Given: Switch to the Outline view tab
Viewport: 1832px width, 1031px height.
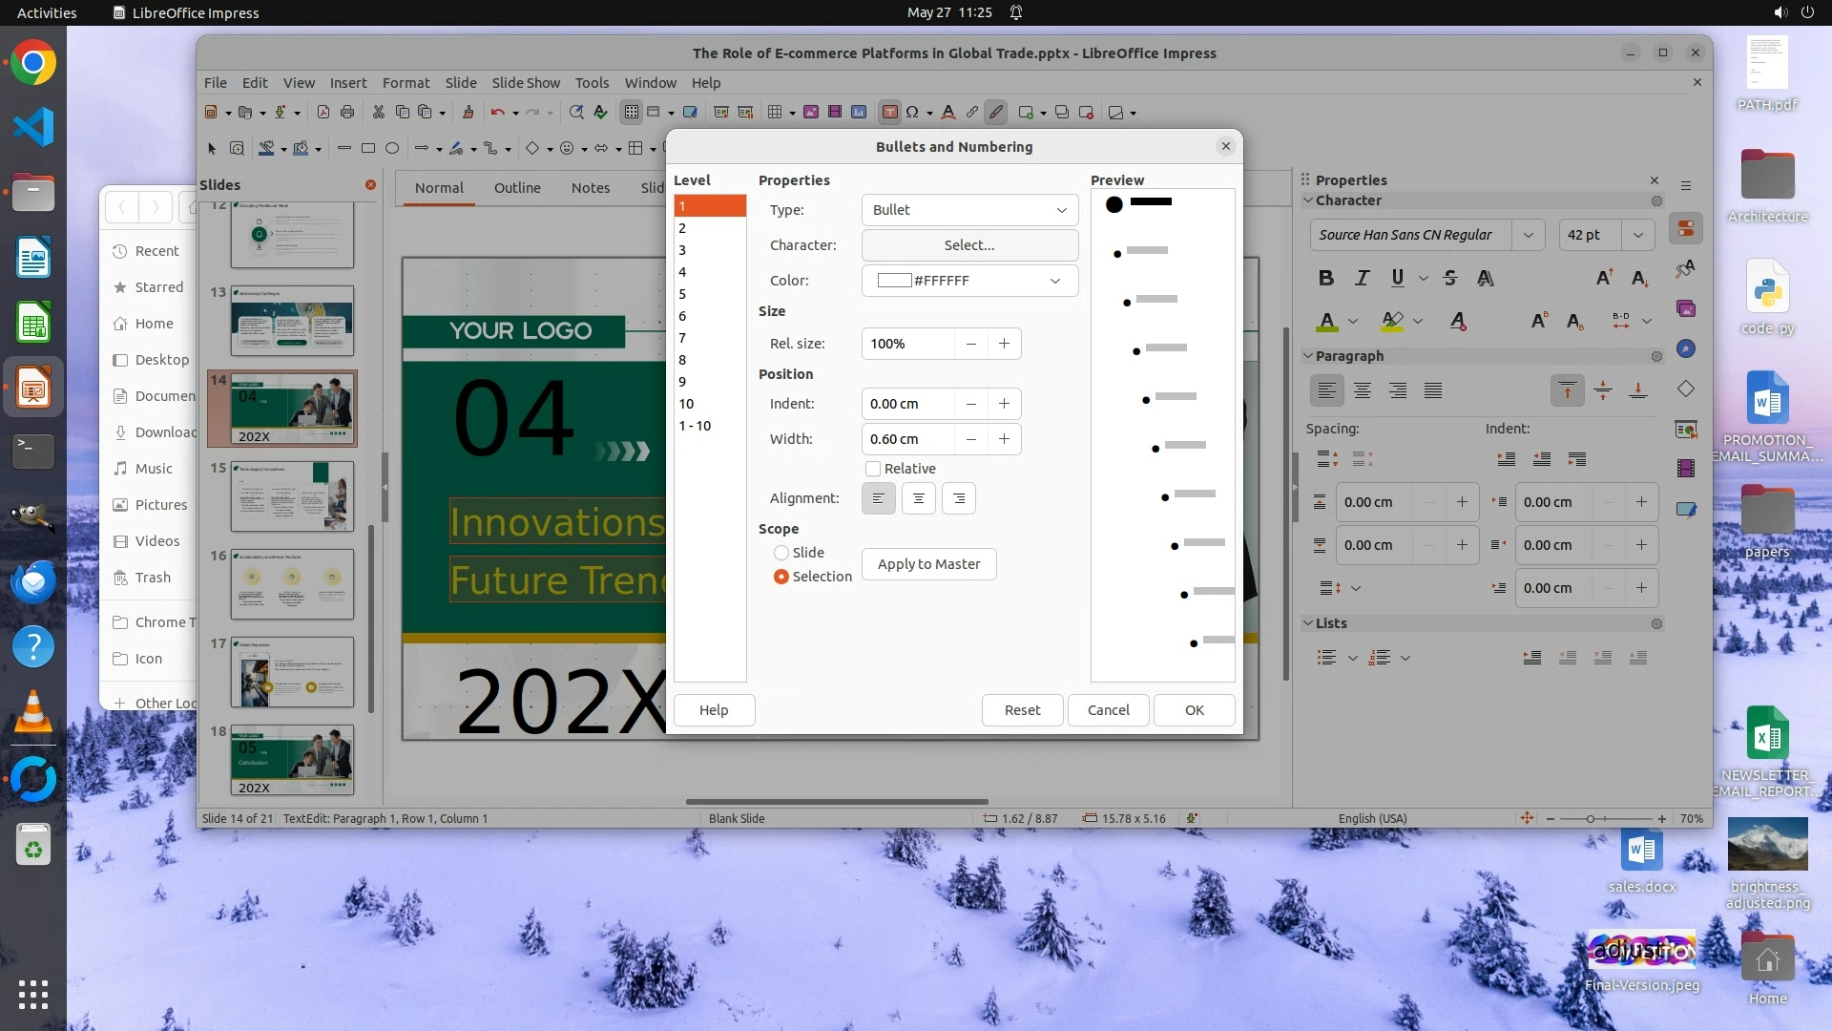Looking at the screenshot, I should [x=517, y=188].
